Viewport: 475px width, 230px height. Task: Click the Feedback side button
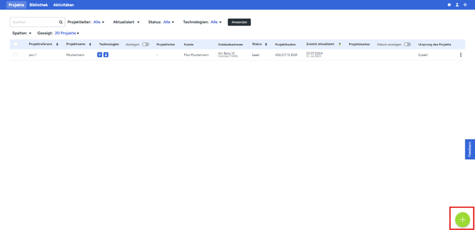(x=469, y=149)
